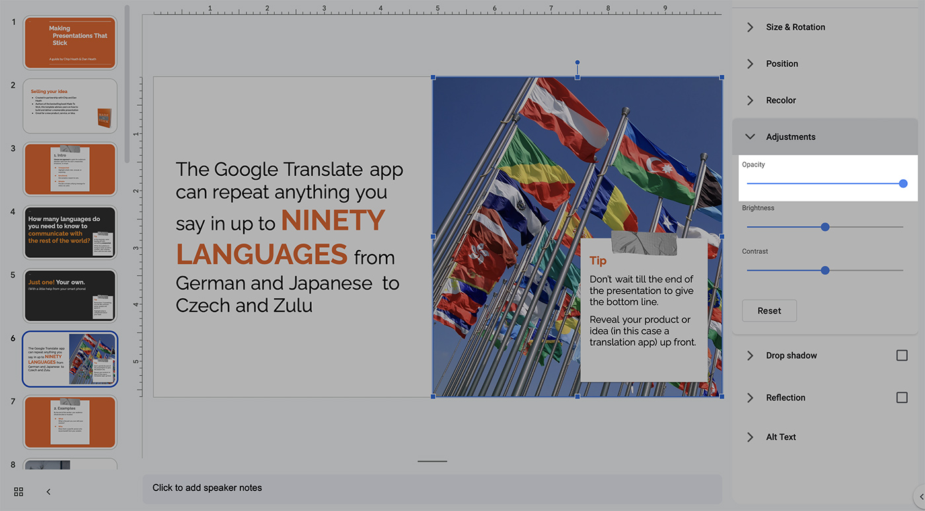Enable Drop shadow checkbox
Viewport: 925px width, 511px height.
point(902,356)
